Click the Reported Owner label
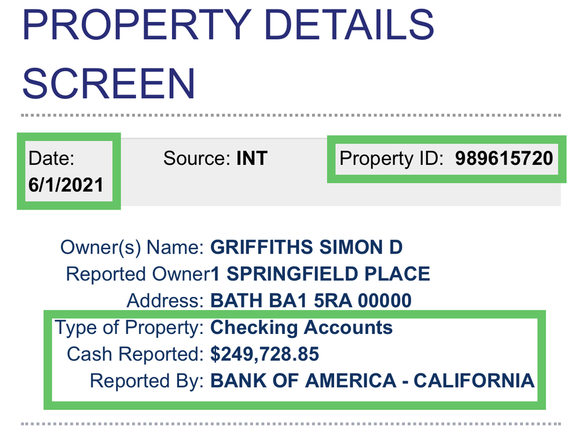 (x=138, y=274)
